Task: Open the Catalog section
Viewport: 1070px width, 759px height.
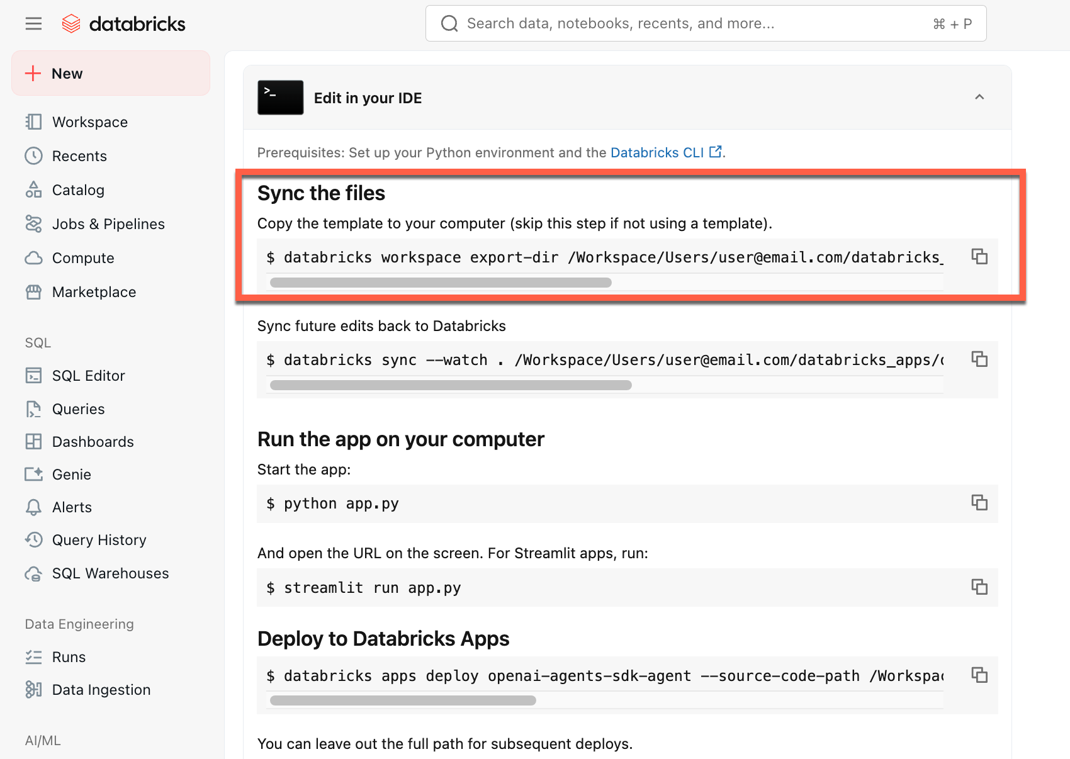Action: pos(78,189)
